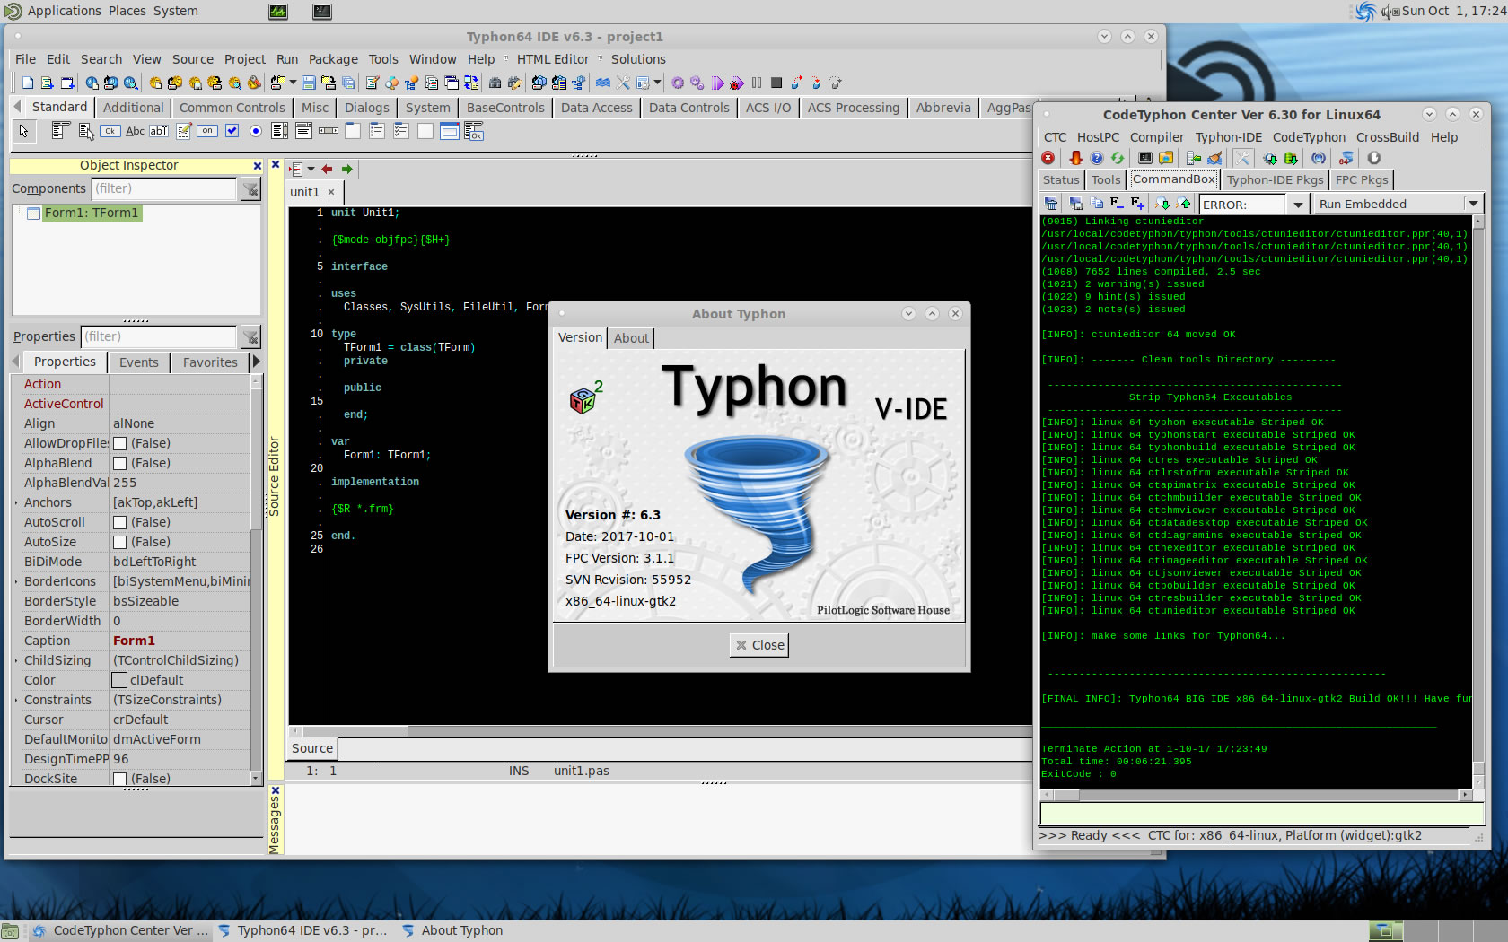1508x942 pixels.
Task: Open the unit list dropdown arrow in the source editor
Action: (311, 169)
